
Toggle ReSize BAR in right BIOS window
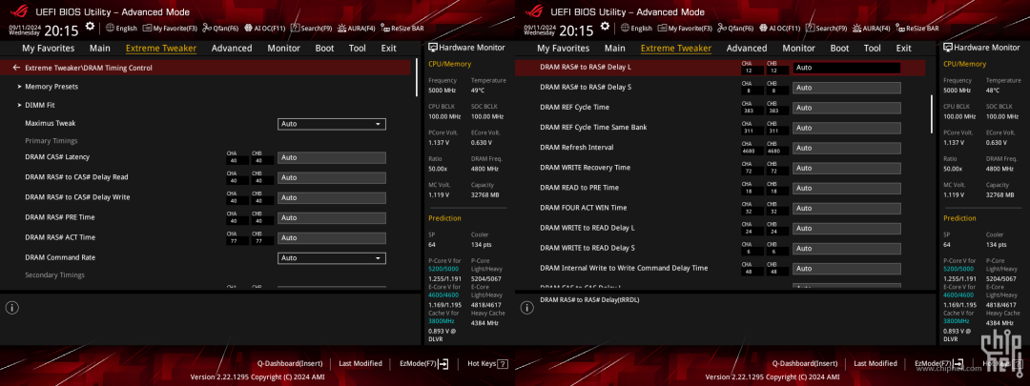coord(917,29)
